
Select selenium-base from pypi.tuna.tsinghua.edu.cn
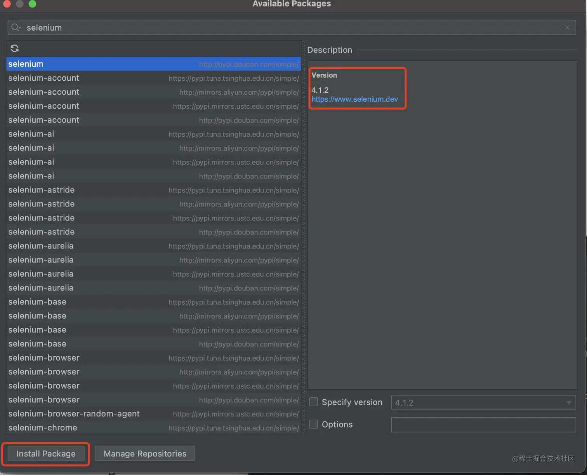(153, 302)
